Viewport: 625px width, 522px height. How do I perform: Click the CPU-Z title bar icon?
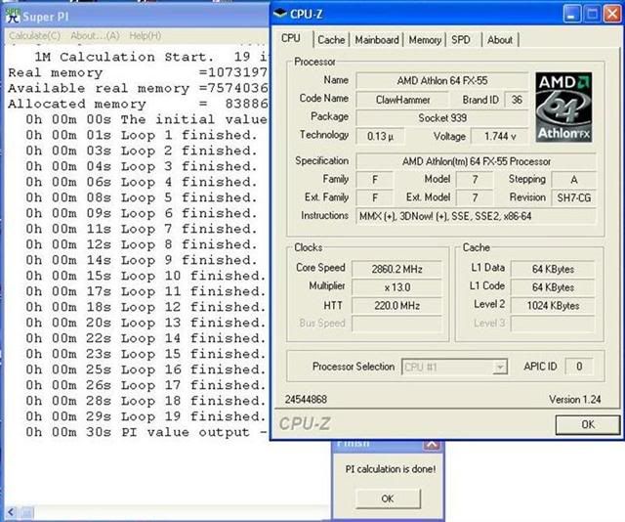(x=281, y=14)
